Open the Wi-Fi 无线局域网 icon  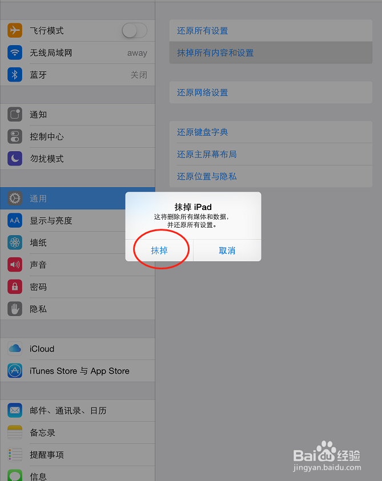point(15,52)
